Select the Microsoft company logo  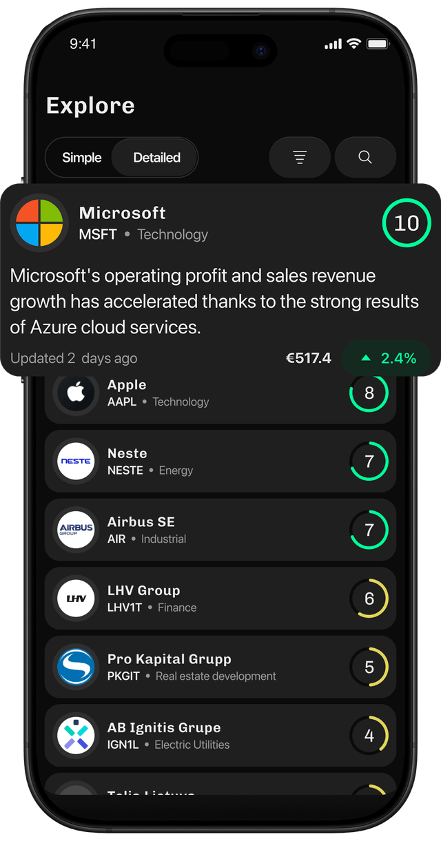click(39, 223)
